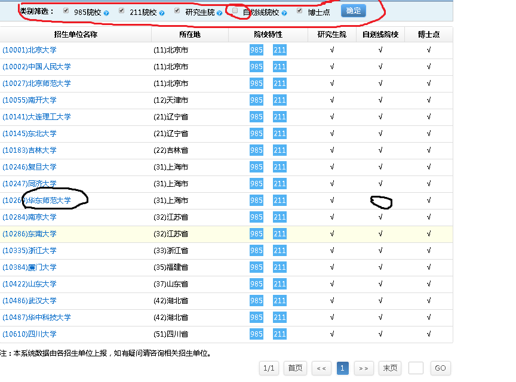Select page 1 in pagination
This screenshot has width=516, height=382.
[x=343, y=368]
